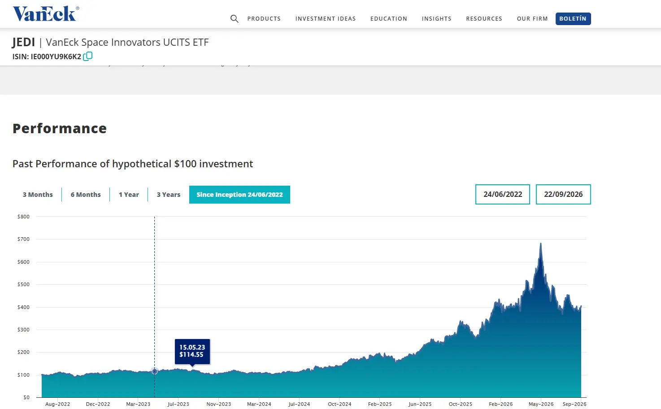Click the VanEck Space Innovators UCITS ETF title
This screenshot has width=661, height=409.
[x=127, y=42]
